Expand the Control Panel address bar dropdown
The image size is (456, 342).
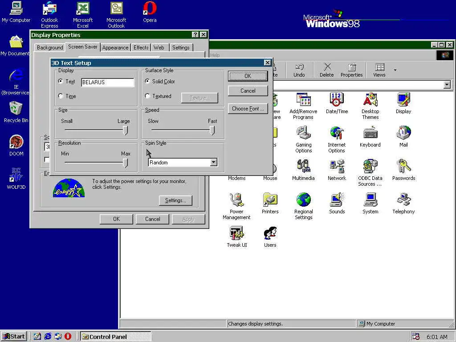point(447,85)
